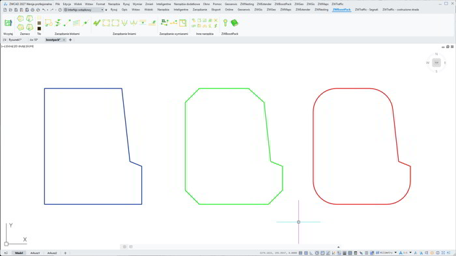Open the Edycja menu
The width and height of the screenshot is (456, 256).
point(67,4)
